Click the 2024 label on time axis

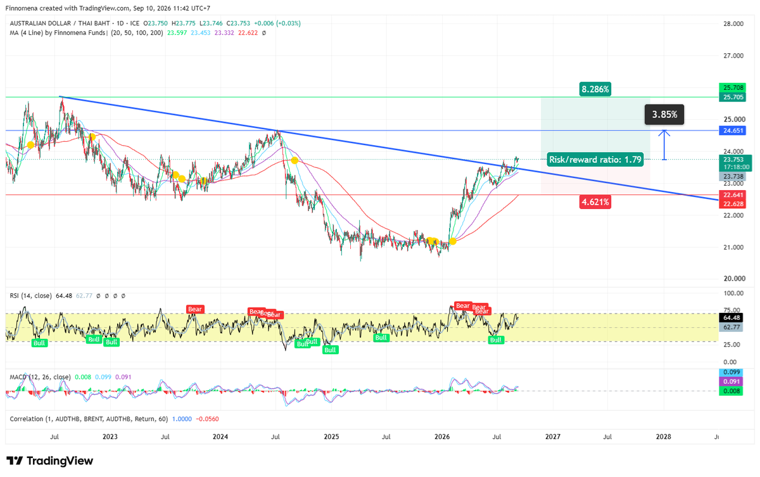click(x=220, y=437)
